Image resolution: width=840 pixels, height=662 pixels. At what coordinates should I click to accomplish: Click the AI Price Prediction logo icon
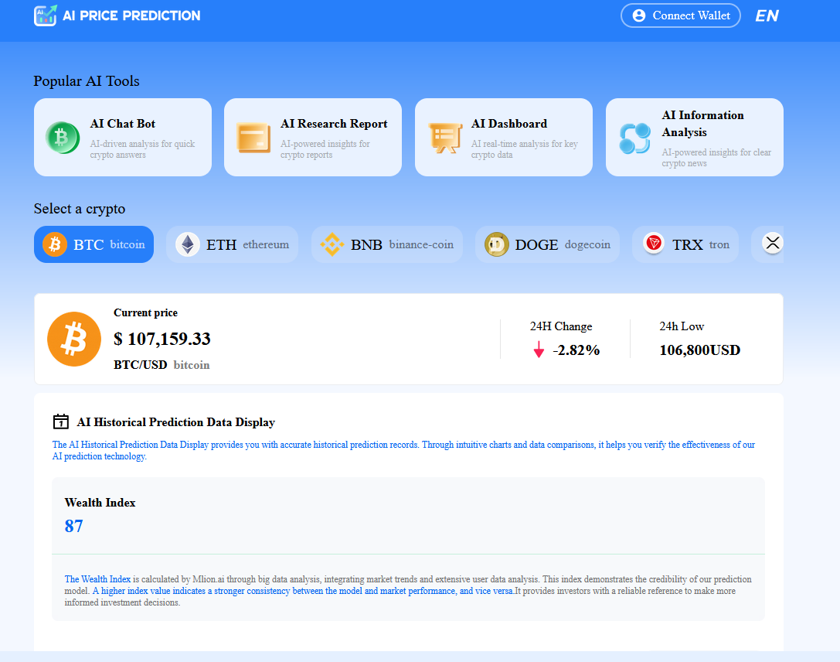click(46, 15)
